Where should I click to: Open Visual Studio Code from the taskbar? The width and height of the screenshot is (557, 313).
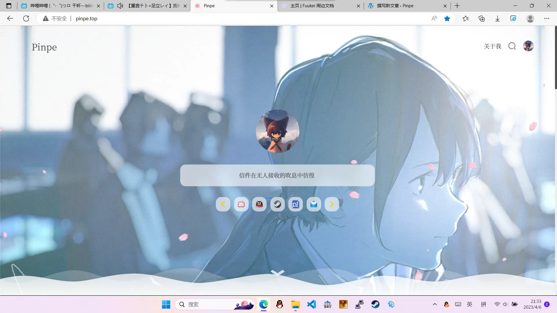click(x=312, y=304)
